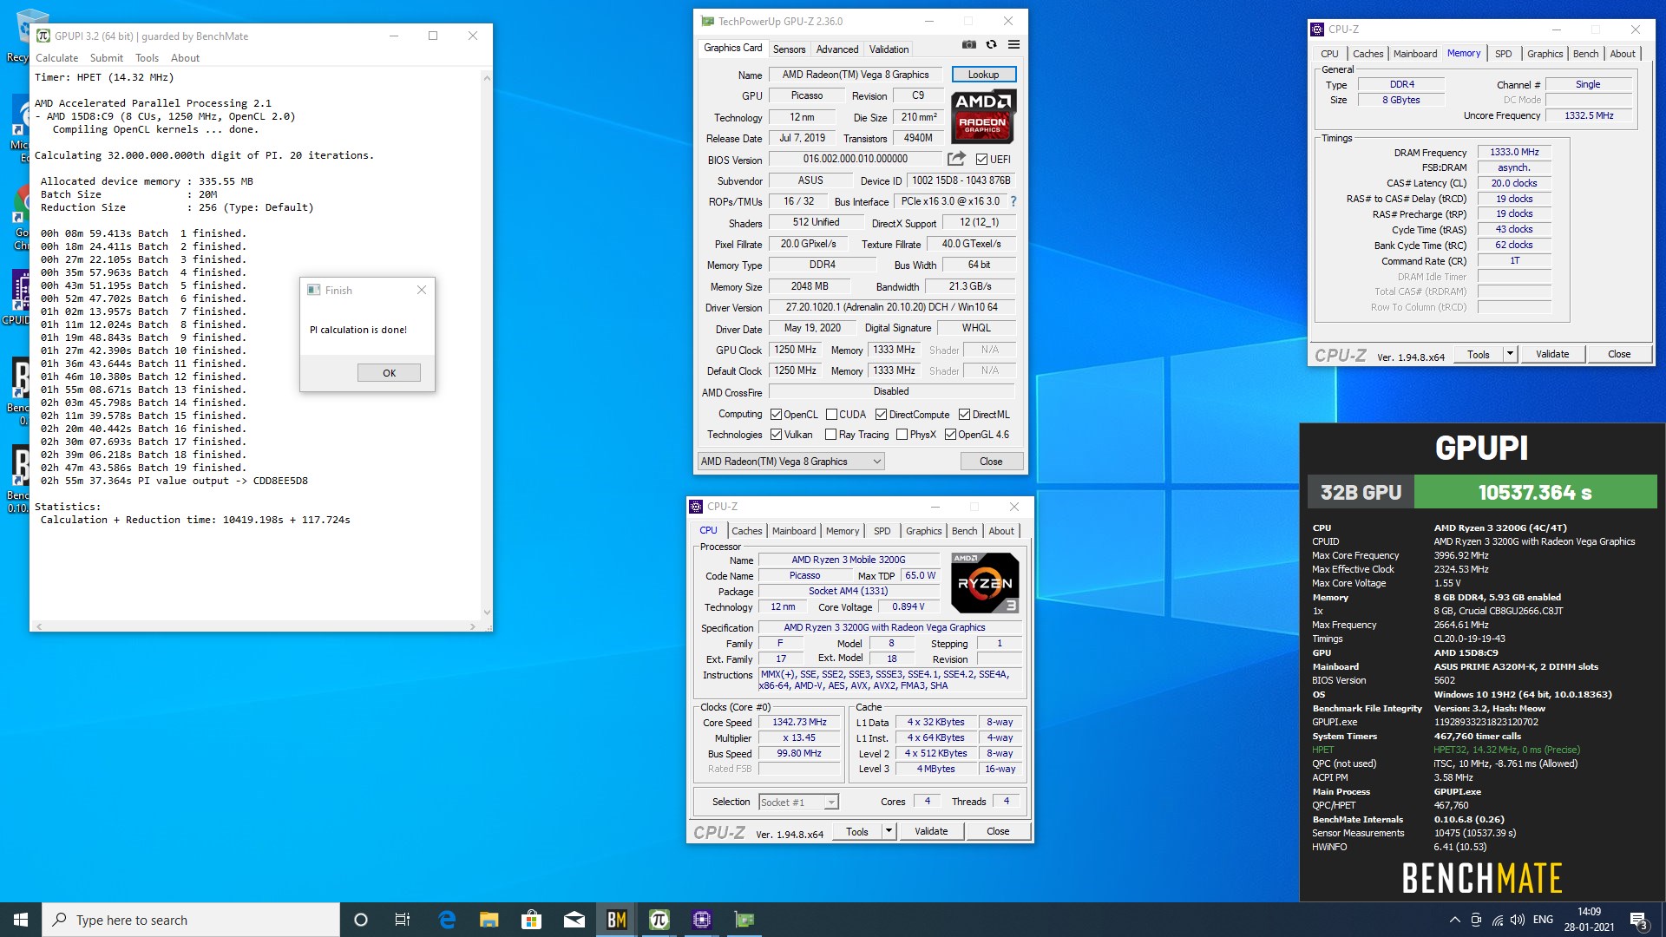This screenshot has width=1666, height=937.
Task: Click Bus Interface question mark icon
Action: pos(1013,201)
